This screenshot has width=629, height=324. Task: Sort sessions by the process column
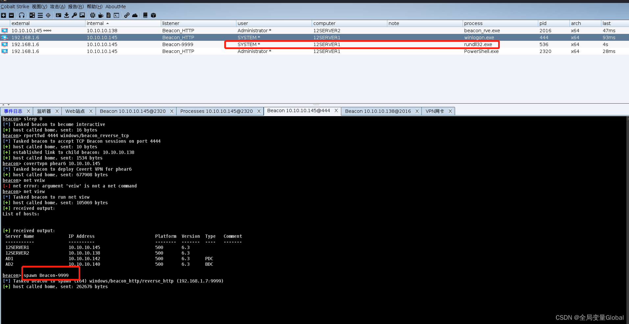point(500,23)
